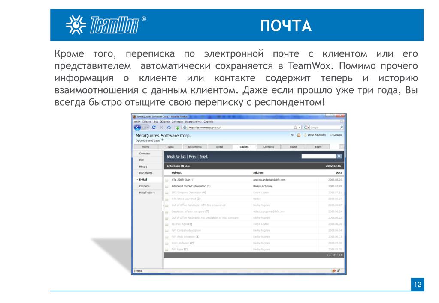Screen dimensions: 439x303
Task: Switch to the Tasks tab
Action: pos(170,147)
